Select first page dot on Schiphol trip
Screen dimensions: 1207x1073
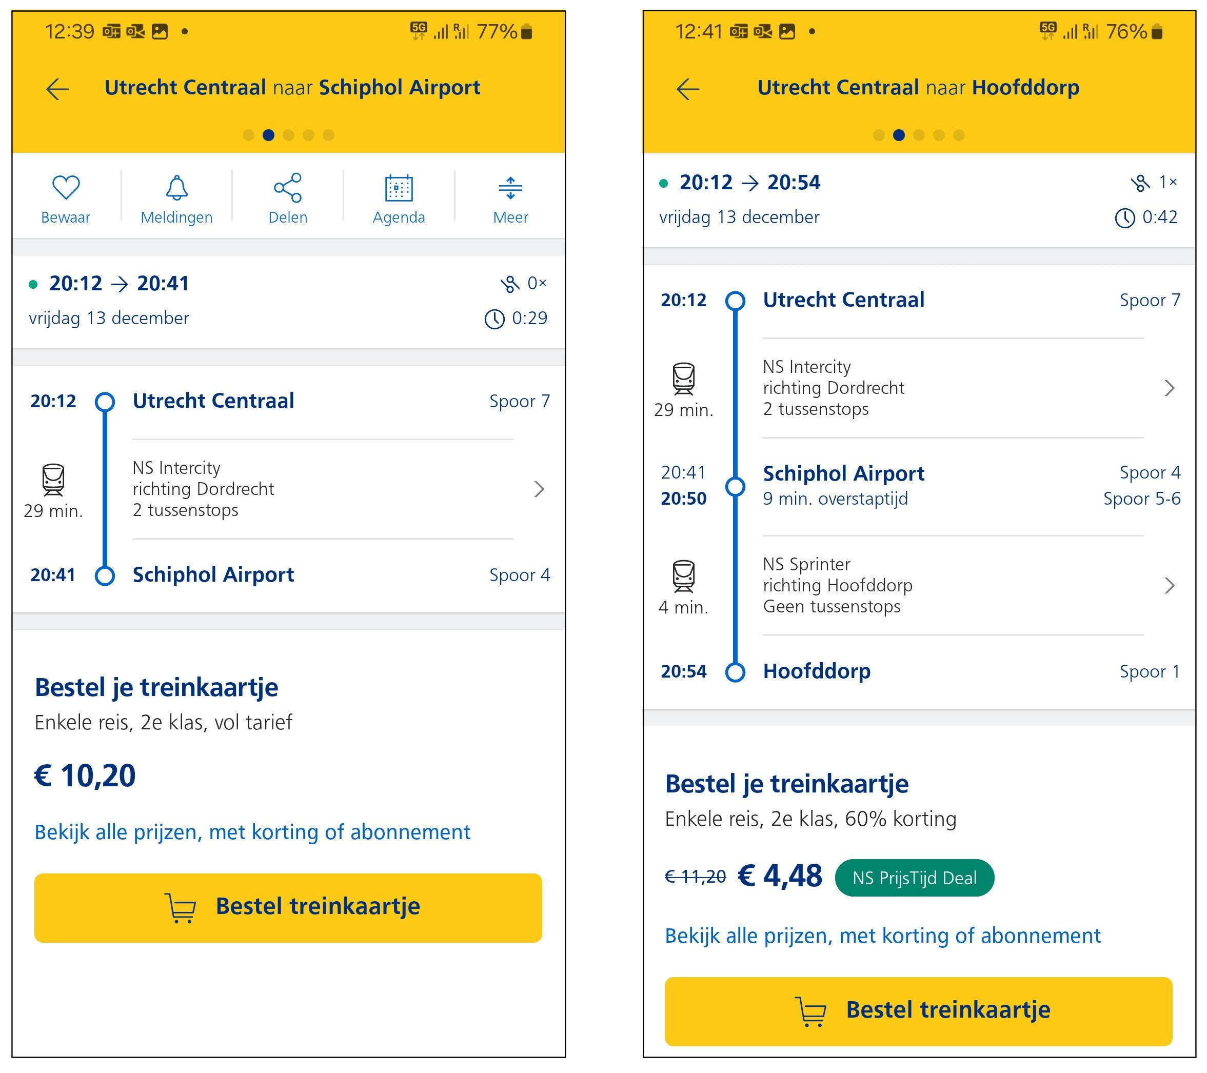(x=249, y=135)
